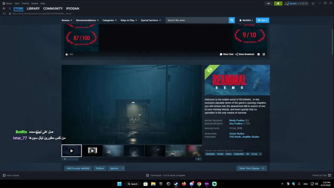
Task: Expand the Ways to Play dropdown
Action: [129, 20]
